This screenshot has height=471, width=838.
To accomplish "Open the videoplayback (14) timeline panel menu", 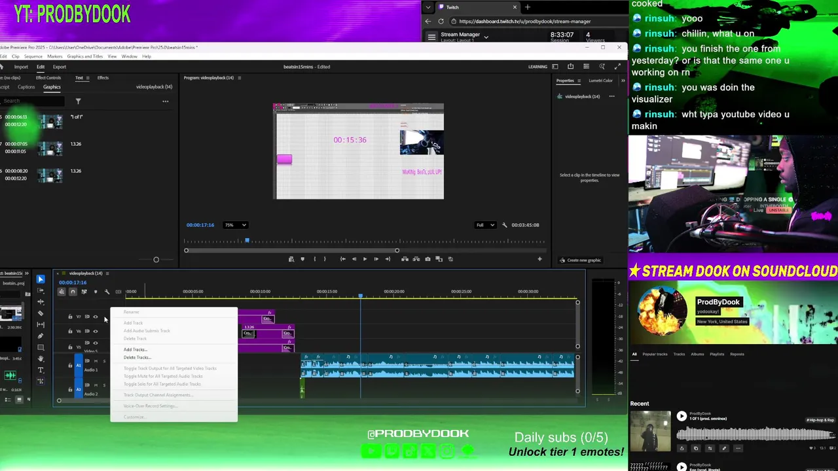I will click(x=107, y=273).
